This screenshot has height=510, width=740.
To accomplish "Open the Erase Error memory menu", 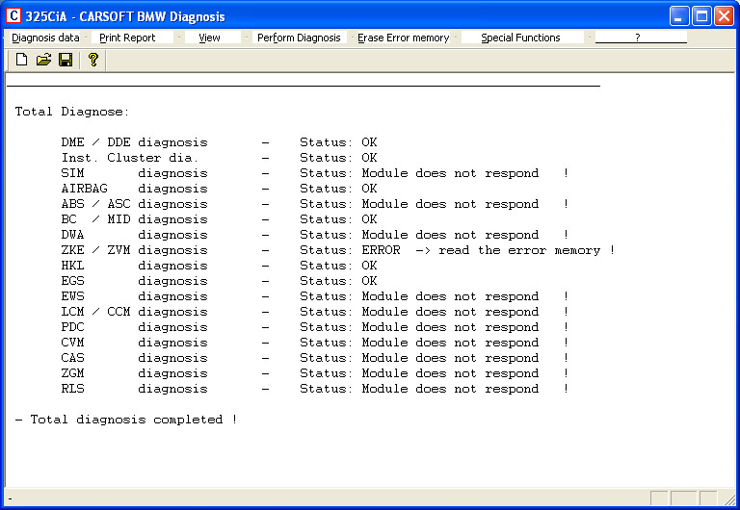I will point(403,38).
